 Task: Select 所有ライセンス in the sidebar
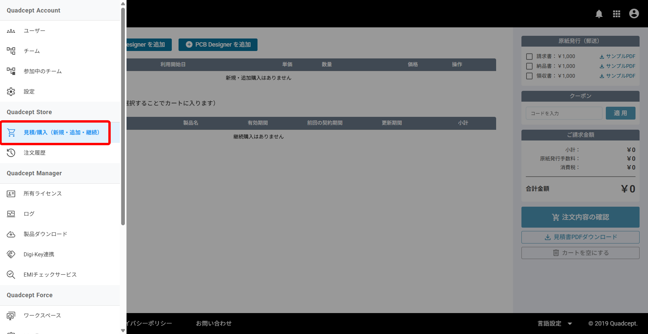[43, 194]
